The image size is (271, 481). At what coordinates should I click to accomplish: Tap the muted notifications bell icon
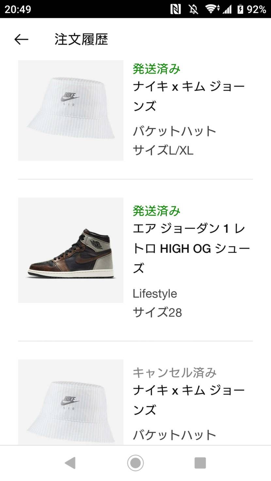193,9
